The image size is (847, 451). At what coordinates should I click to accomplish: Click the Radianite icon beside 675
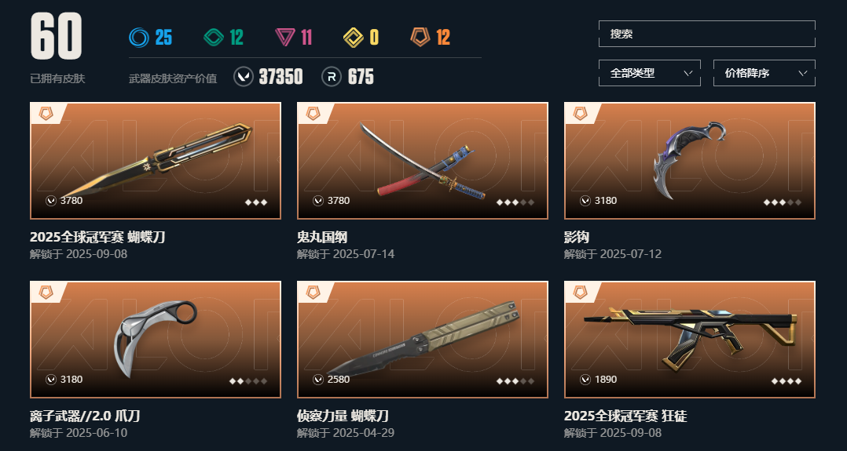[x=331, y=77]
